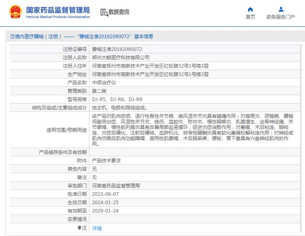This screenshot has height=236, width=305.
Task: Click the attachment value 产品技术要求
Action: pos(106,160)
